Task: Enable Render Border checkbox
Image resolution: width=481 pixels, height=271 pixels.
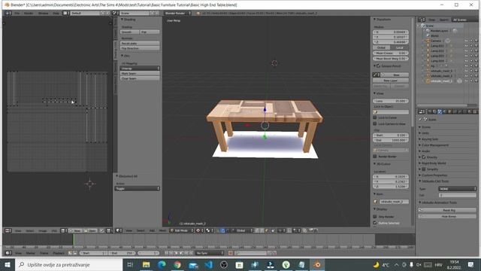Action: click(375, 156)
